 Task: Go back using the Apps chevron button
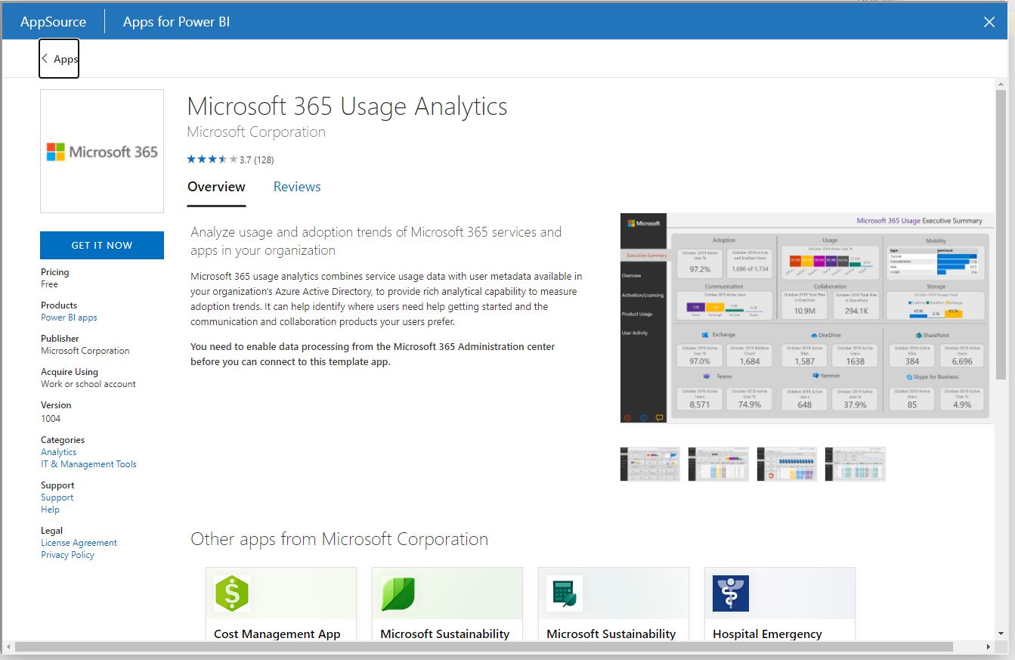[x=59, y=59]
